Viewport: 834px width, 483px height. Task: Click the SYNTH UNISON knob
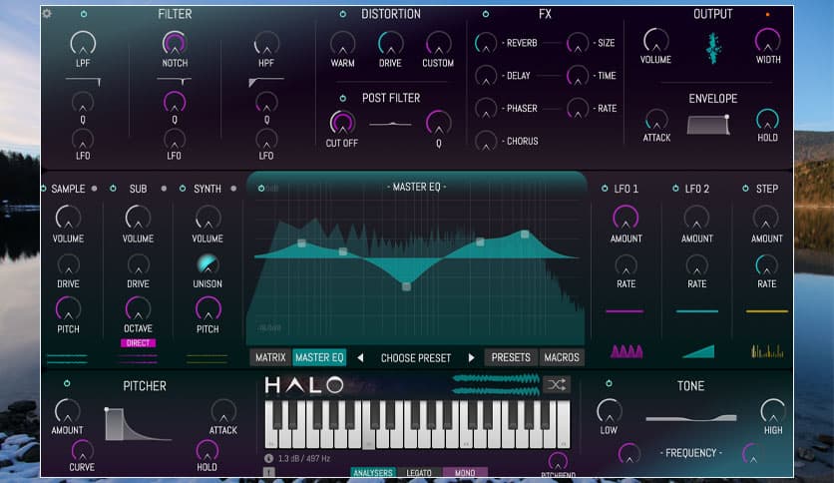pos(208,264)
